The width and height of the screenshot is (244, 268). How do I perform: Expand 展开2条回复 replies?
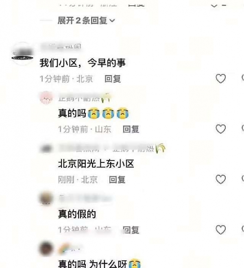(86, 21)
